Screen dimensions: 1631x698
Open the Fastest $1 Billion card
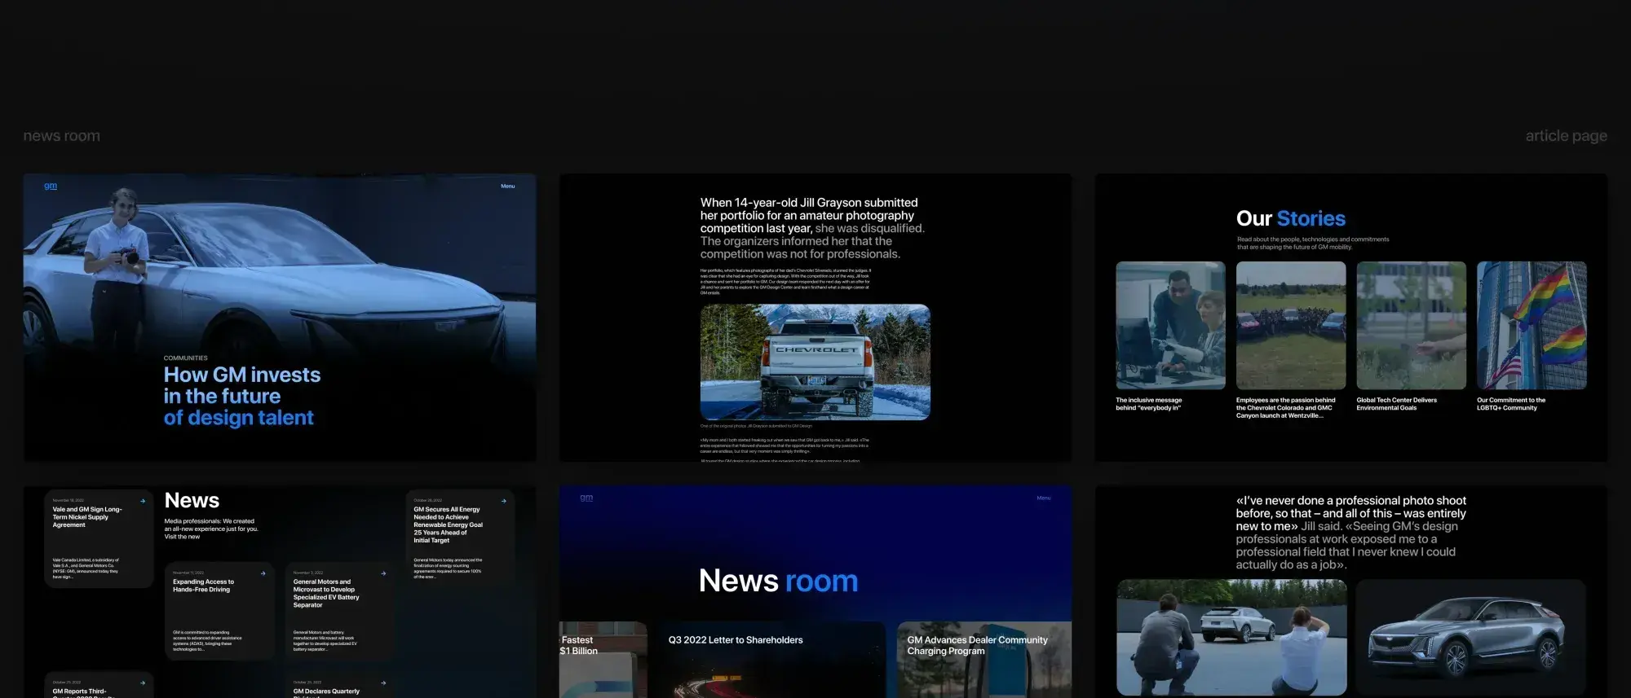(603, 660)
